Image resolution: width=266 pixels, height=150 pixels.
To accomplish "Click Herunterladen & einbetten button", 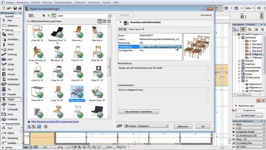I will (138, 112).
